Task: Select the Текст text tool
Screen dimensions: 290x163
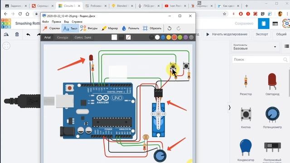Action: pyautogui.click(x=70, y=28)
